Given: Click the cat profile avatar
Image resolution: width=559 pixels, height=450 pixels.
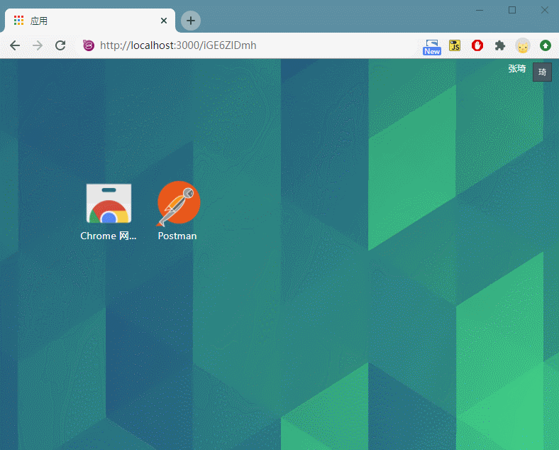Looking at the screenshot, I should [x=523, y=45].
